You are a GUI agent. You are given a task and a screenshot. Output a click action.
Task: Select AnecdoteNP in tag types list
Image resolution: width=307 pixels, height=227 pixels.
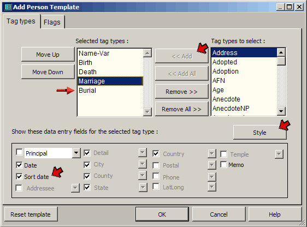[244, 109]
